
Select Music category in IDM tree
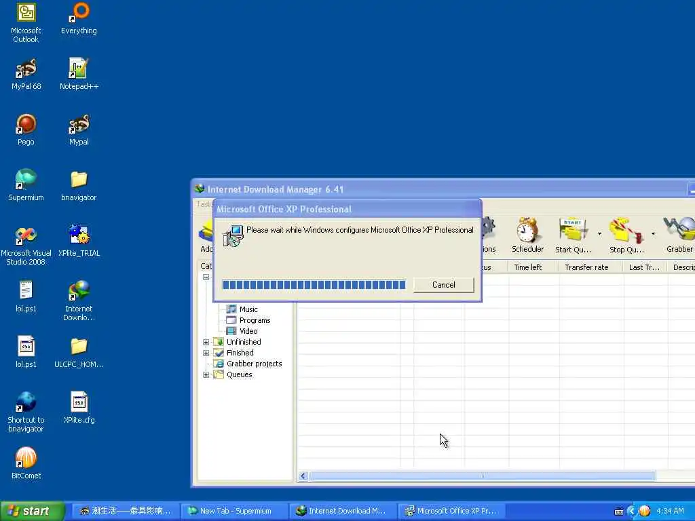248,309
